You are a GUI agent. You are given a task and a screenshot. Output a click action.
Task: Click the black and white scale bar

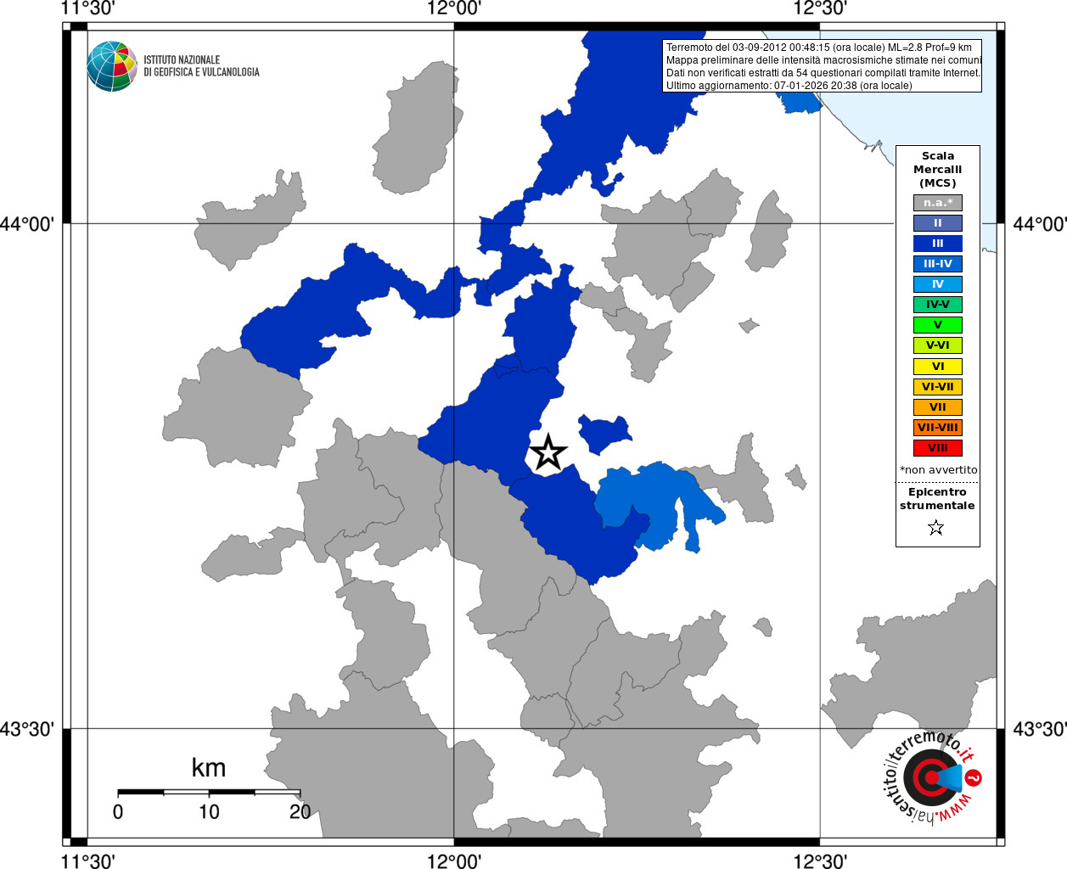pyautogui.click(x=209, y=792)
